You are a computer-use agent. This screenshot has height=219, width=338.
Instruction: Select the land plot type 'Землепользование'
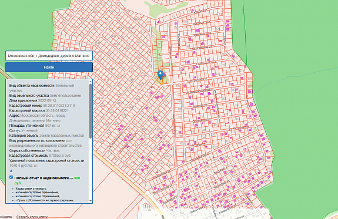point(65,95)
